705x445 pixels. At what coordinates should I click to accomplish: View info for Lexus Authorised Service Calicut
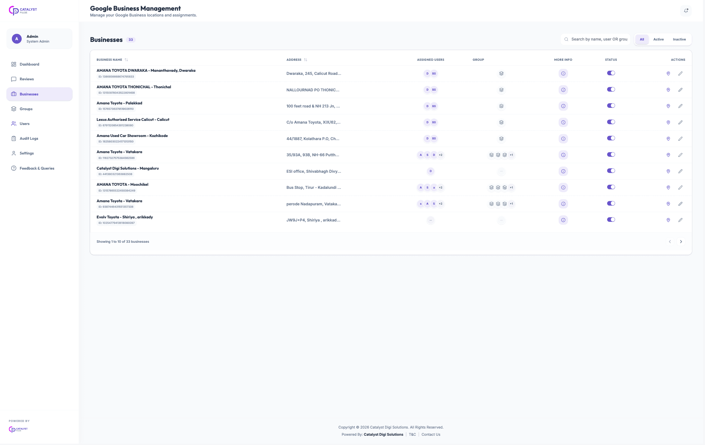click(x=563, y=122)
